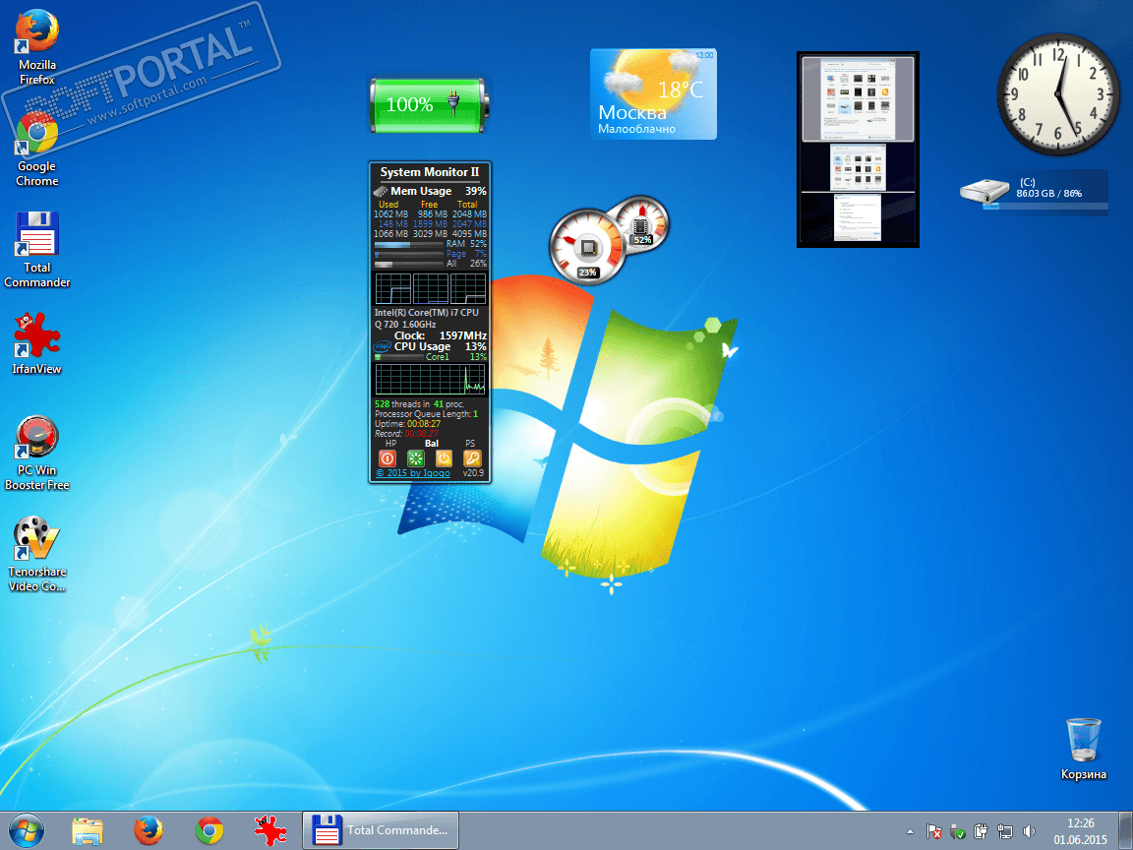
Task: Launch Google Chrome from the taskbar
Action: (x=209, y=830)
